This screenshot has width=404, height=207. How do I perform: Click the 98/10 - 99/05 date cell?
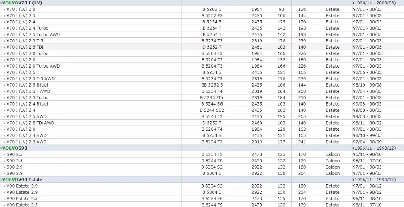click(x=367, y=135)
